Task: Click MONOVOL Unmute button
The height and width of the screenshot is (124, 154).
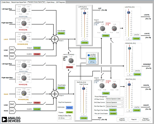Action: click(137, 74)
